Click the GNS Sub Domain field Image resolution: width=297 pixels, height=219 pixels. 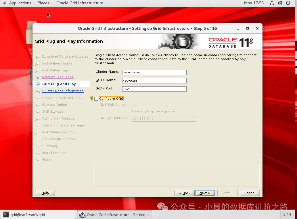164,105
